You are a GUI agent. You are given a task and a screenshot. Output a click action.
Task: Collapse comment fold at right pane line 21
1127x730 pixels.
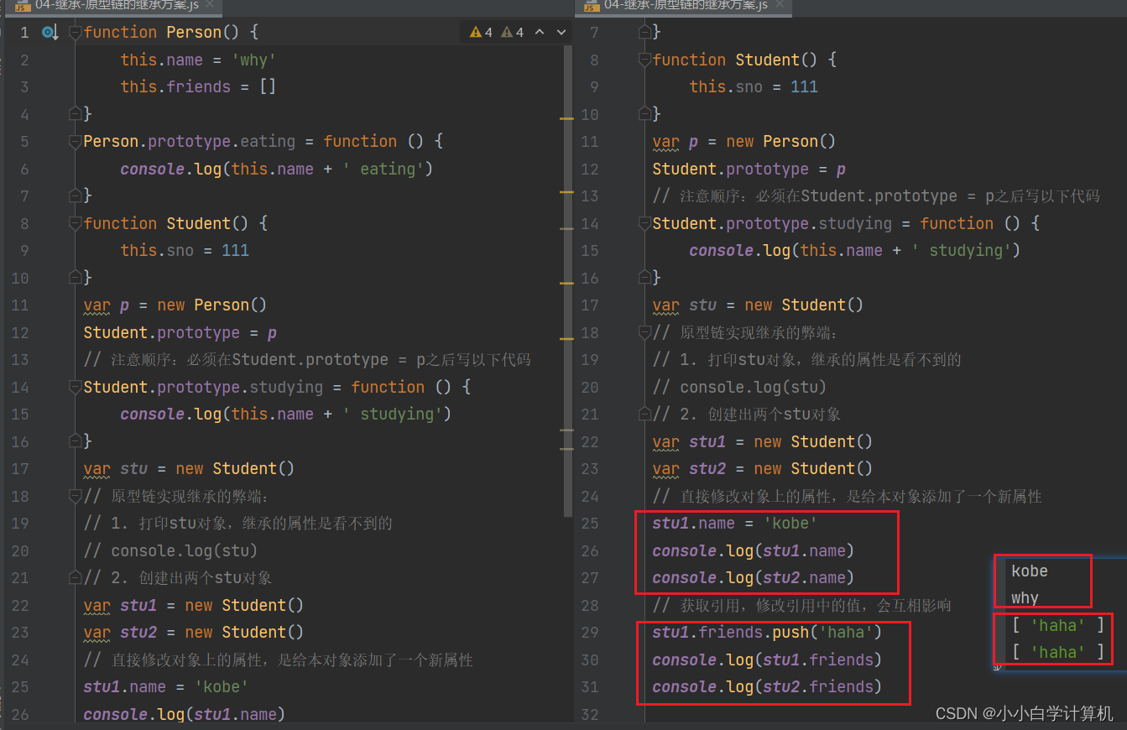coord(644,415)
